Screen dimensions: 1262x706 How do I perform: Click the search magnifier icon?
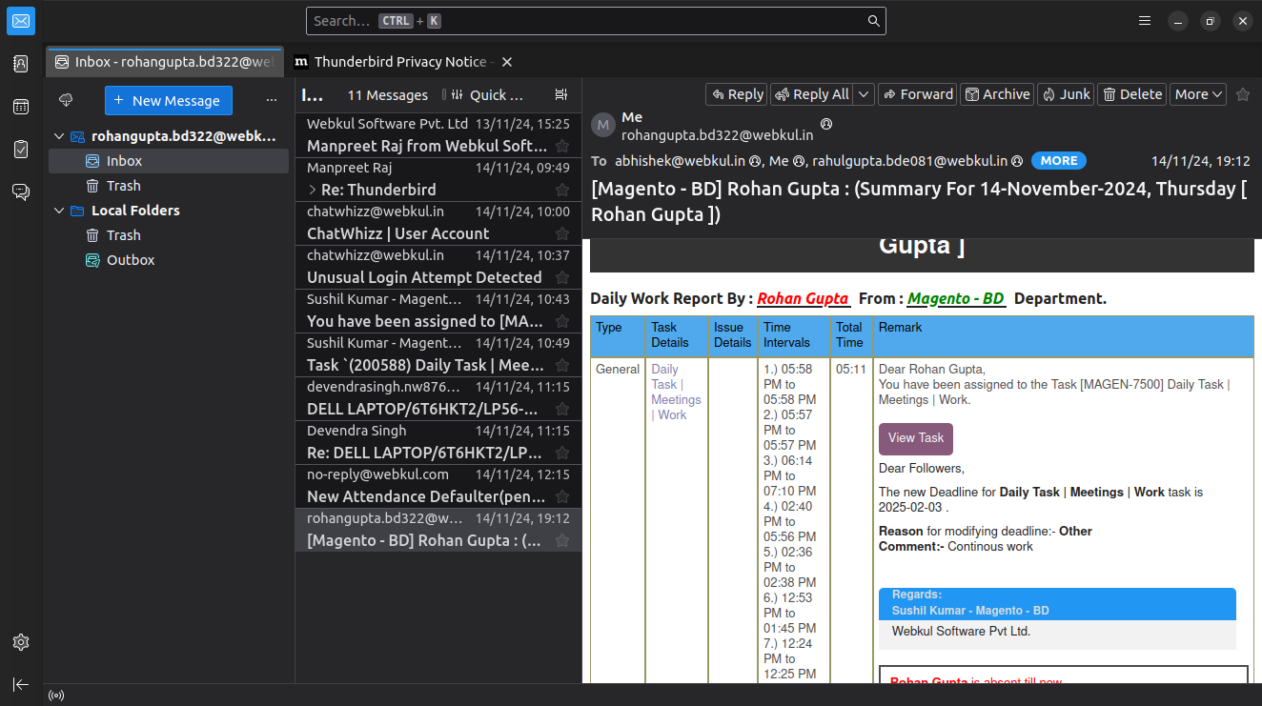pos(873,21)
